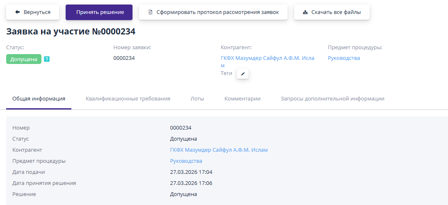This screenshot has height=205, width=448.
Task: Open Руководства link in the details table
Action: click(186, 161)
